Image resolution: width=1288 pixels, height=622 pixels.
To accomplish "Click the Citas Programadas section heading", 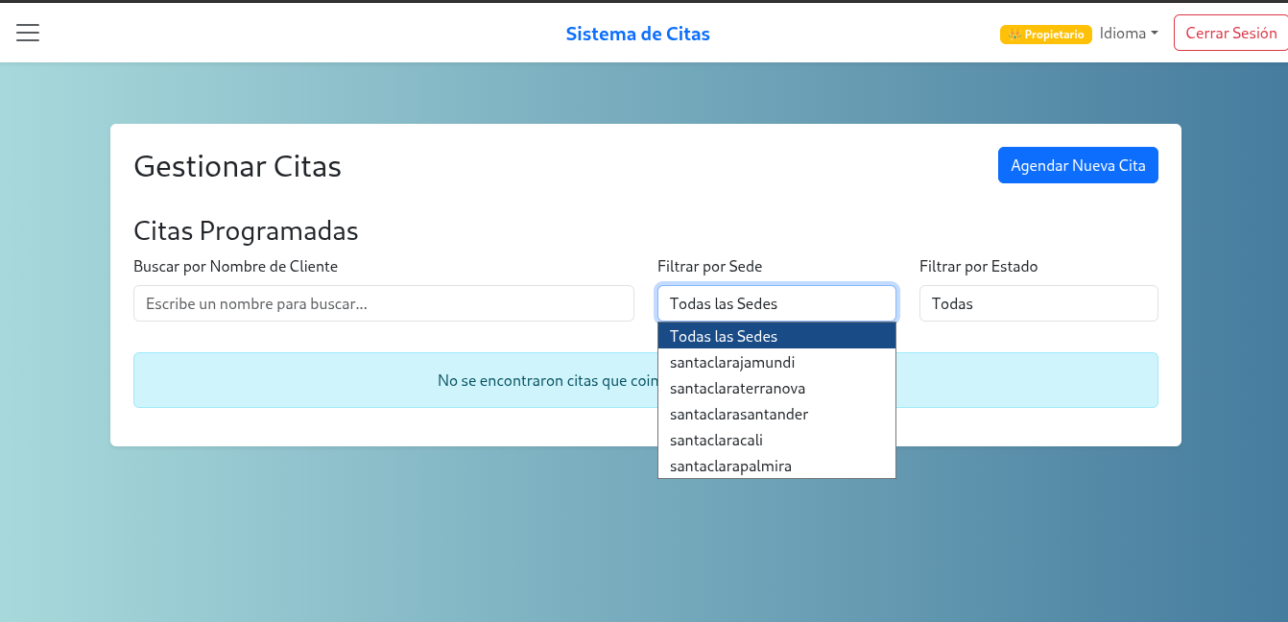I will (246, 230).
